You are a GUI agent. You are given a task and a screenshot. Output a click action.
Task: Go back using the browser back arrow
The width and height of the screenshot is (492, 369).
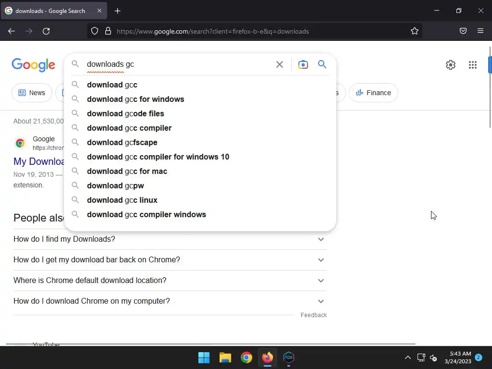[12, 31]
